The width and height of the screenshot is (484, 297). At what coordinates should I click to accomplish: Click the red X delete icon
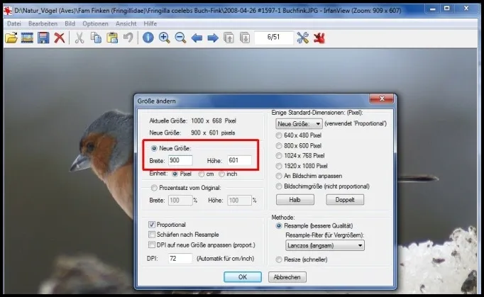click(60, 38)
